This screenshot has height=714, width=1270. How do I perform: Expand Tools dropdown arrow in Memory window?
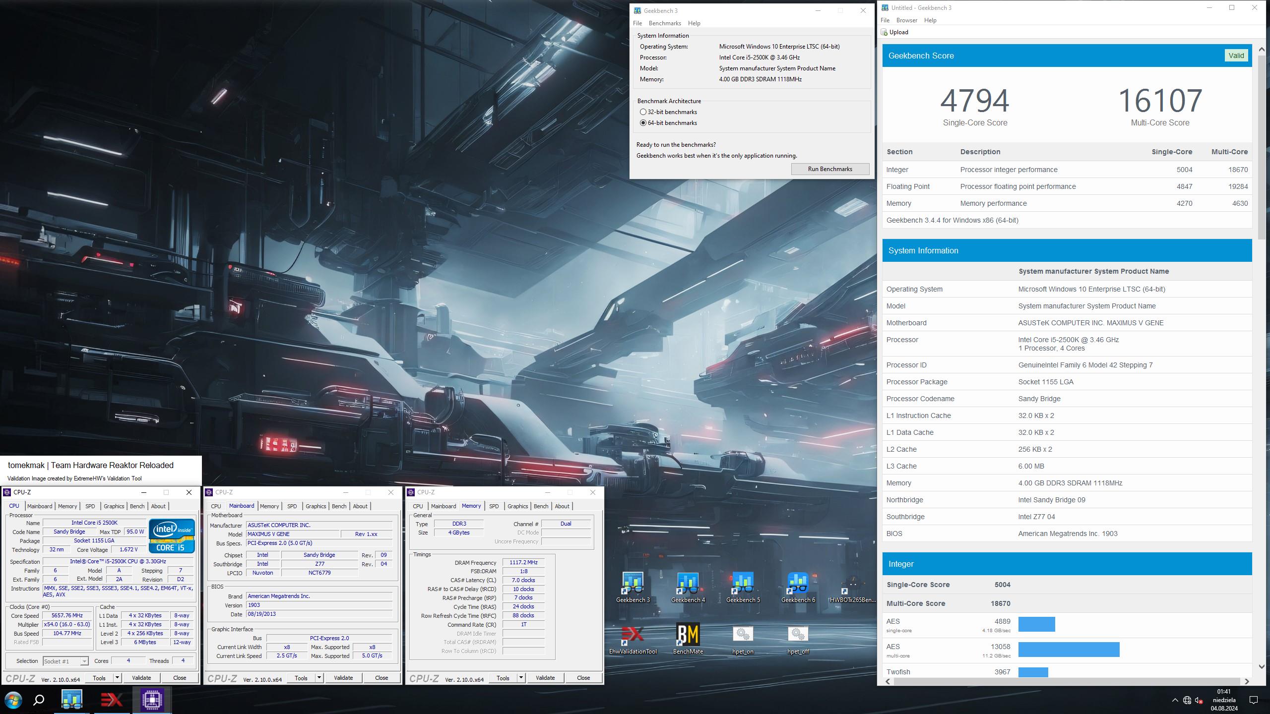[521, 678]
